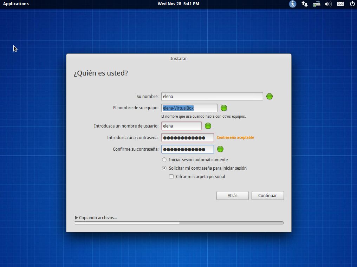Click the network connections icon
Image resolution: width=357 pixels, height=267 pixels.
pos(305,4)
